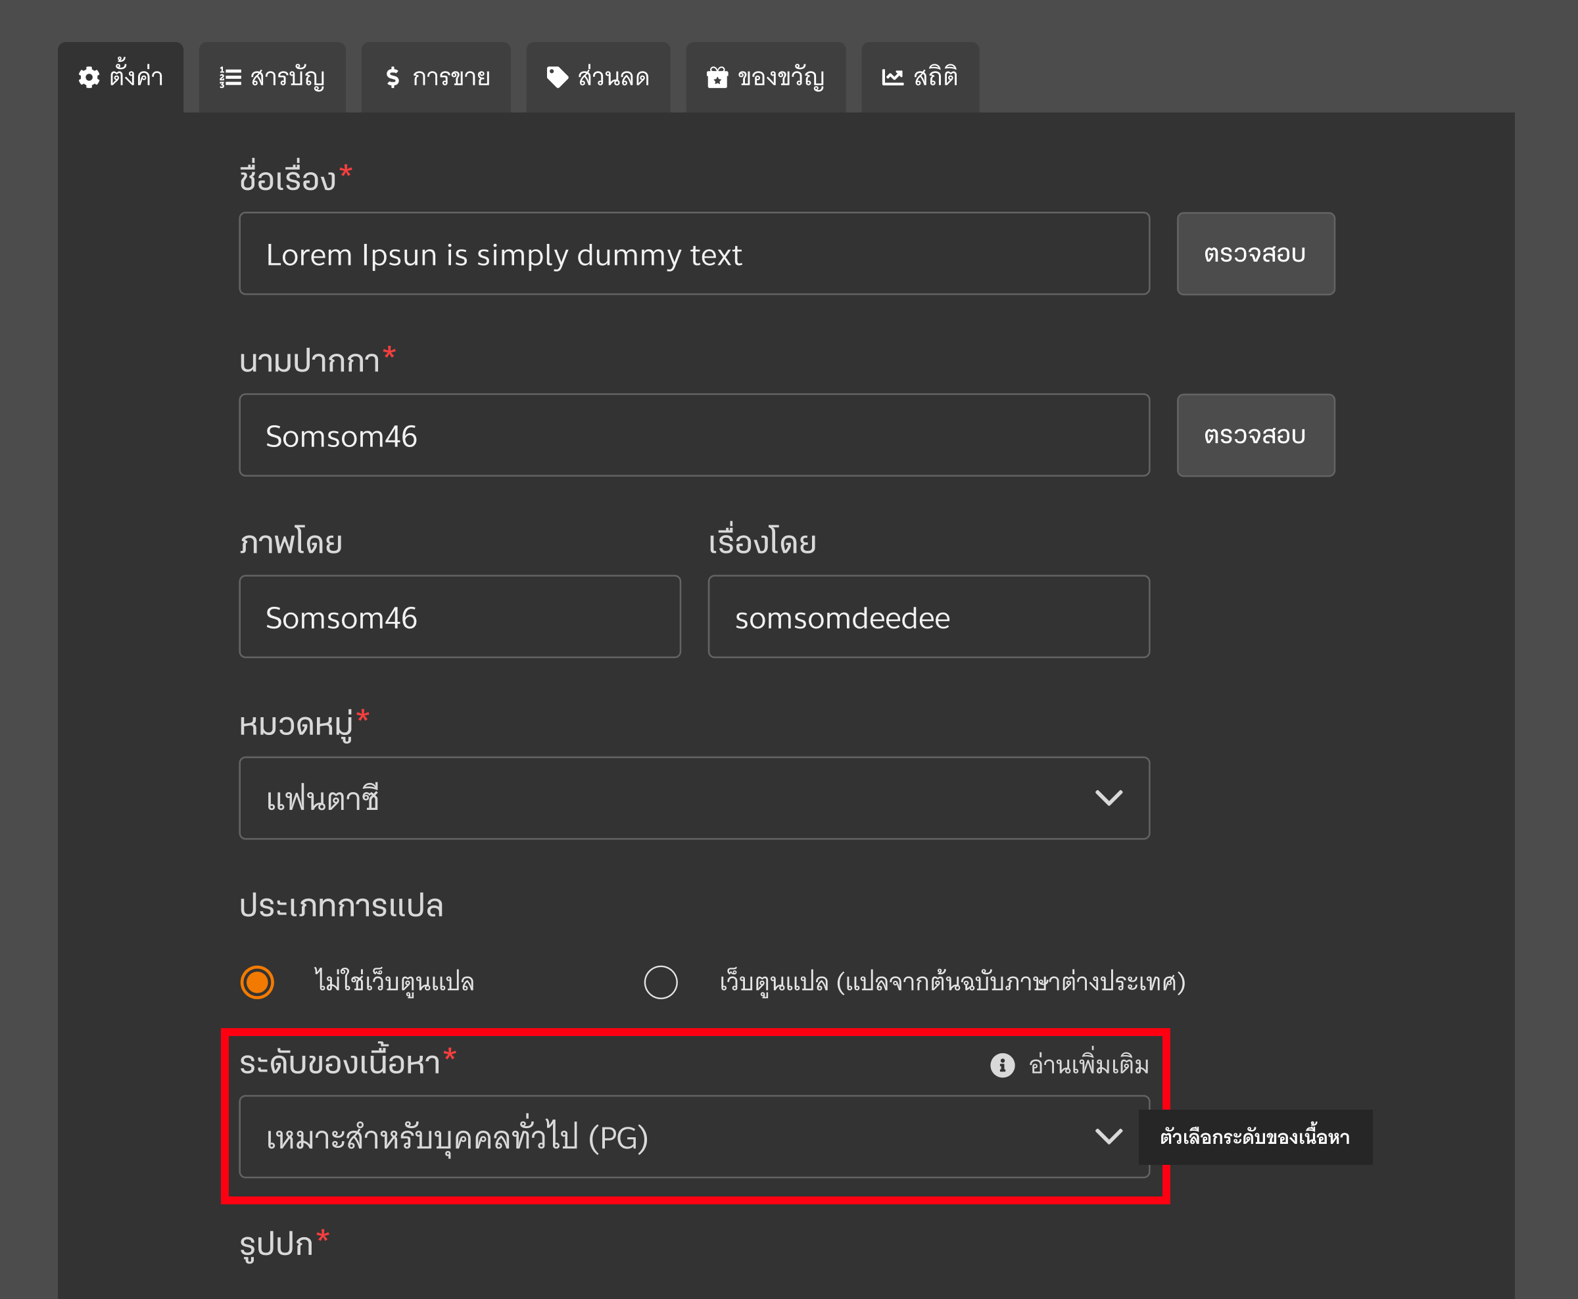Open ระดับของเนื้อหา dropdown showing PG
Image resolution: width=1578 pixels, height=1299 pixels.
click(694, 1137)
